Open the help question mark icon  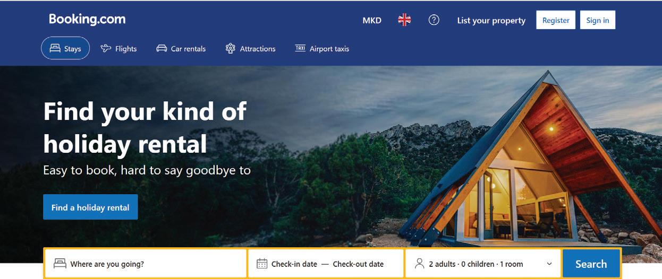[x=434, y=20]
